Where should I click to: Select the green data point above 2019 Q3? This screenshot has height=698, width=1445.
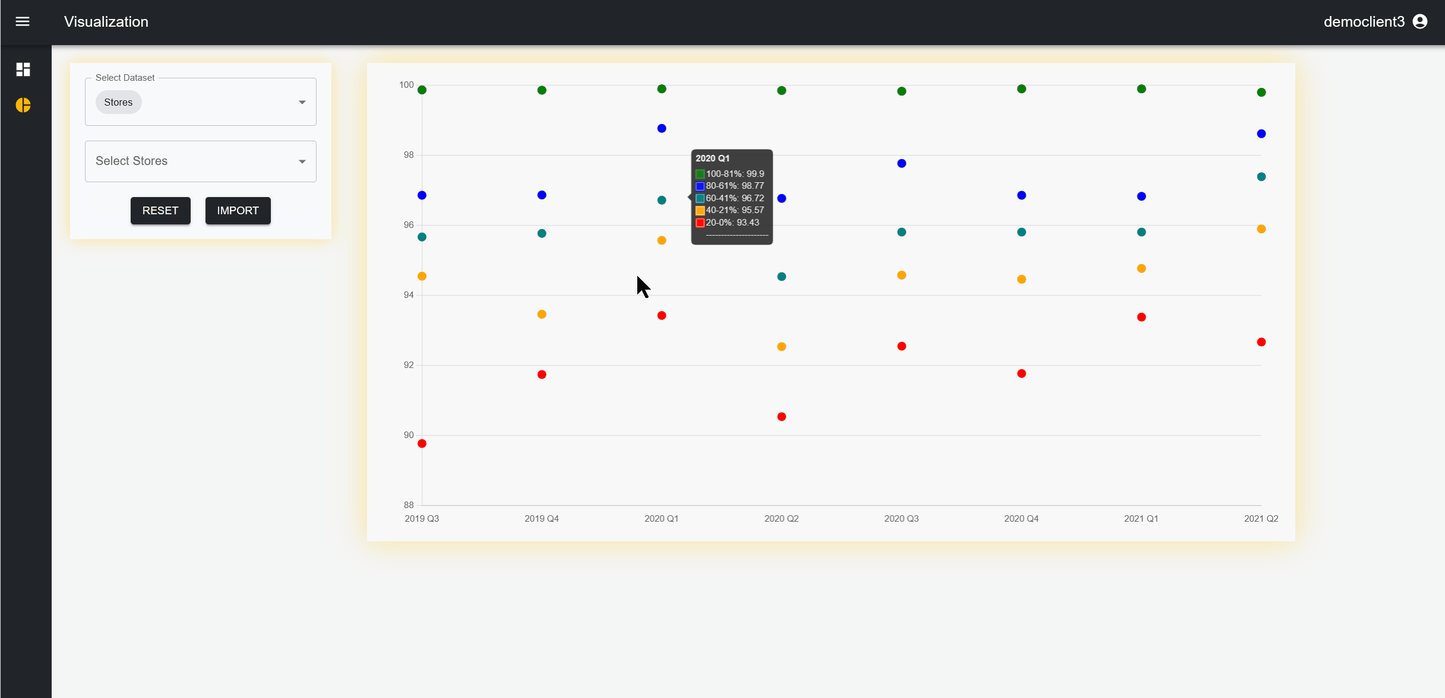422,90
